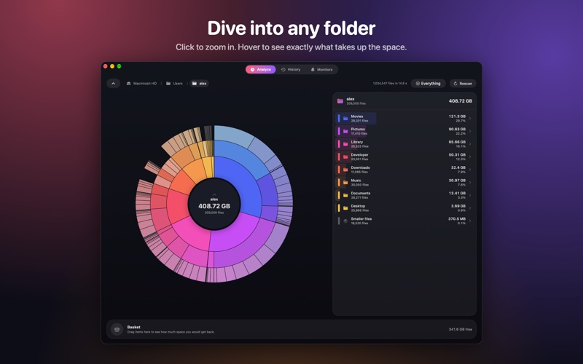
Task: Click the "32.4 GB" size value
Action: (458, 167)
